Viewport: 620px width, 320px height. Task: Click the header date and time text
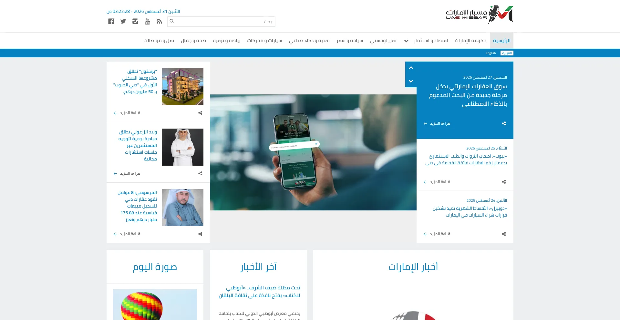tap(143, 11)
